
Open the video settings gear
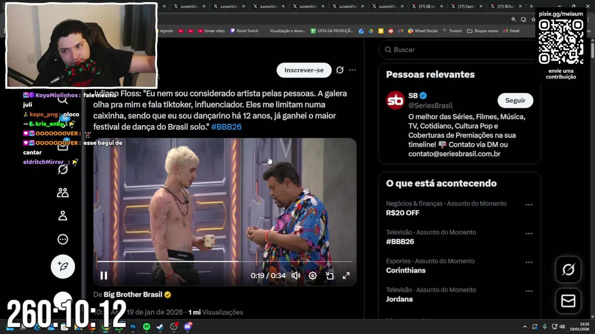[312, 276]
